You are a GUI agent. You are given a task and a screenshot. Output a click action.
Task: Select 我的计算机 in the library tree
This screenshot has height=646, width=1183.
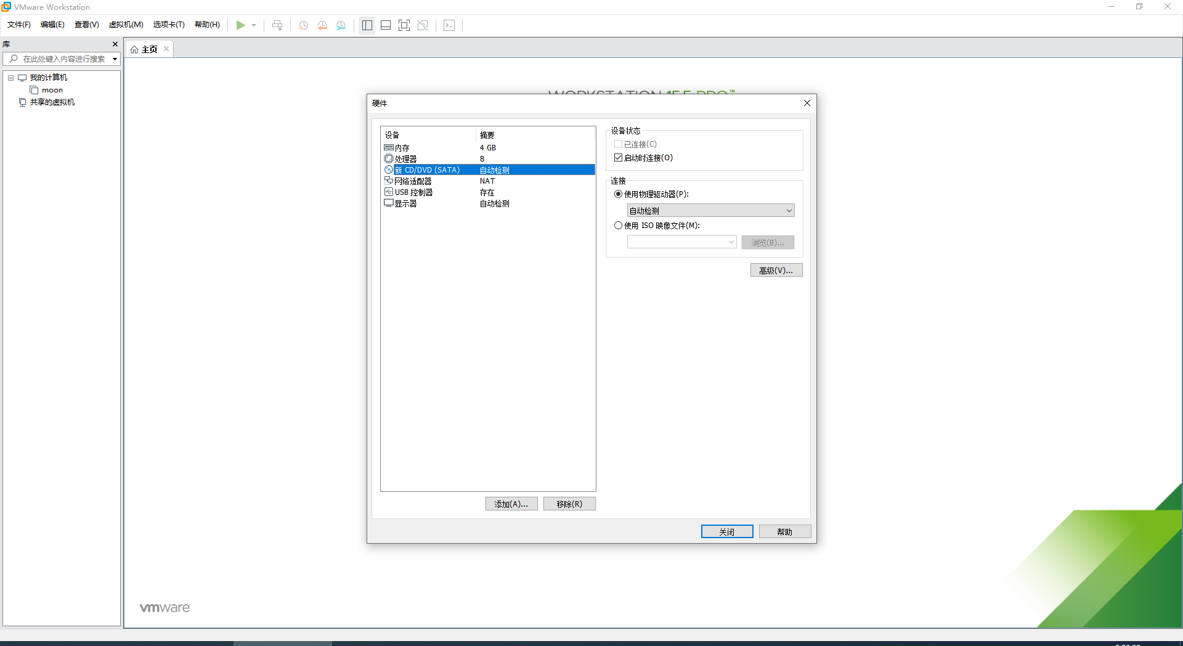49,78
